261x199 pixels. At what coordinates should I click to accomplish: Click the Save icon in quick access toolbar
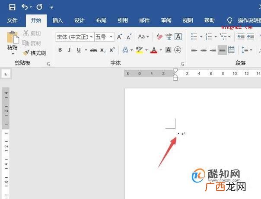point(12,7)
